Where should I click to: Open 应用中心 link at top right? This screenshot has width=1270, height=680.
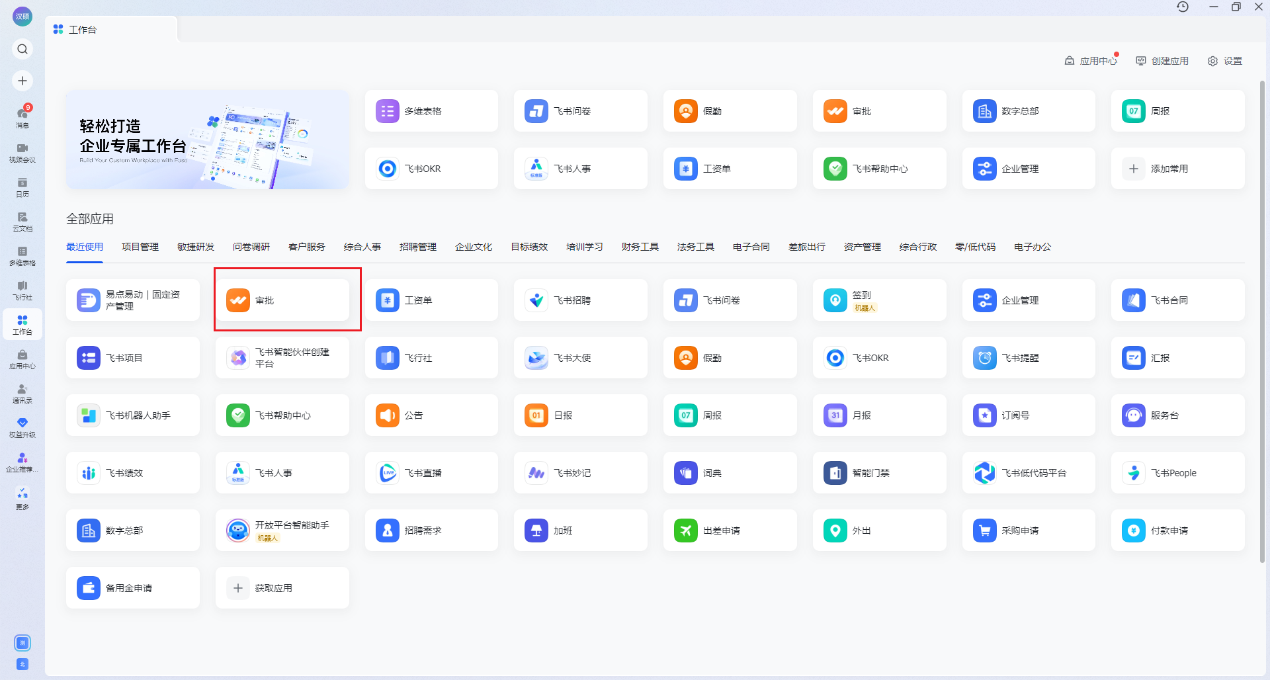click(x=1091, y=61)
